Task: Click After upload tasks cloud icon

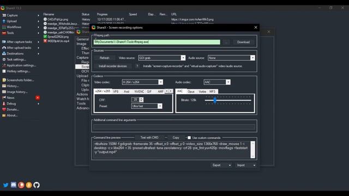Action: pos(4,48)
